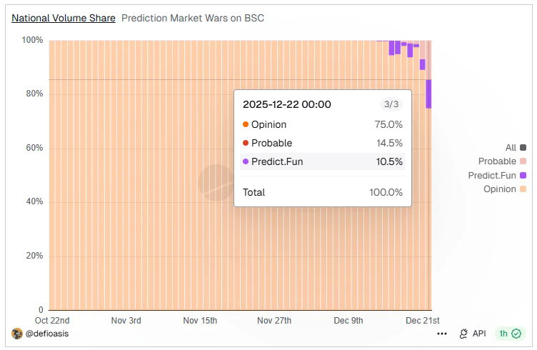Click the 3/3 badge in the tooltip

(391, 104)
